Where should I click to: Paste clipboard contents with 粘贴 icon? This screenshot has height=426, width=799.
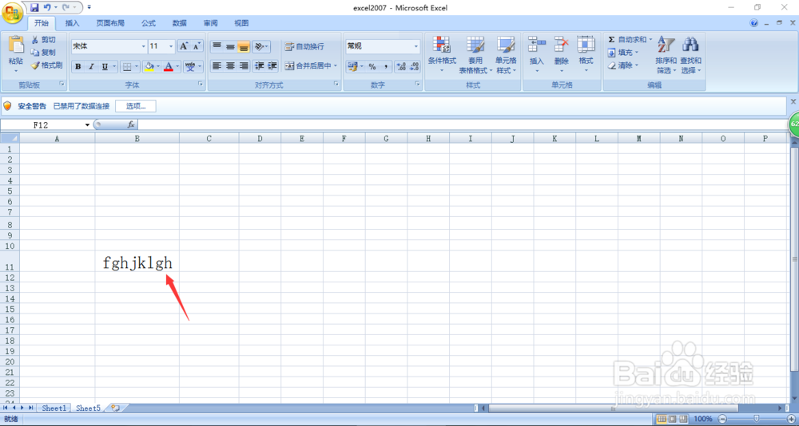(x=16, y=45)
